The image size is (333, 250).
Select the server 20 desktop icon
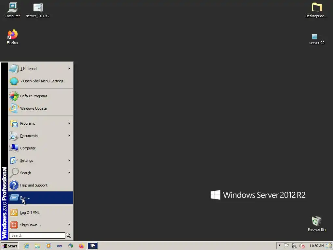(317, 39)
